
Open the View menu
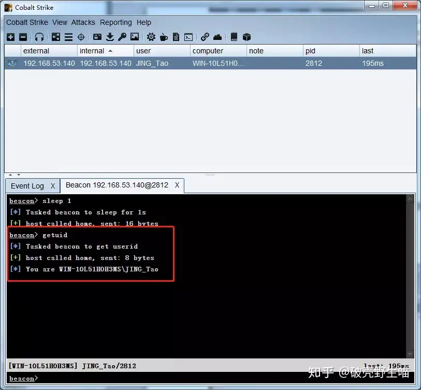tap(60, 22)
